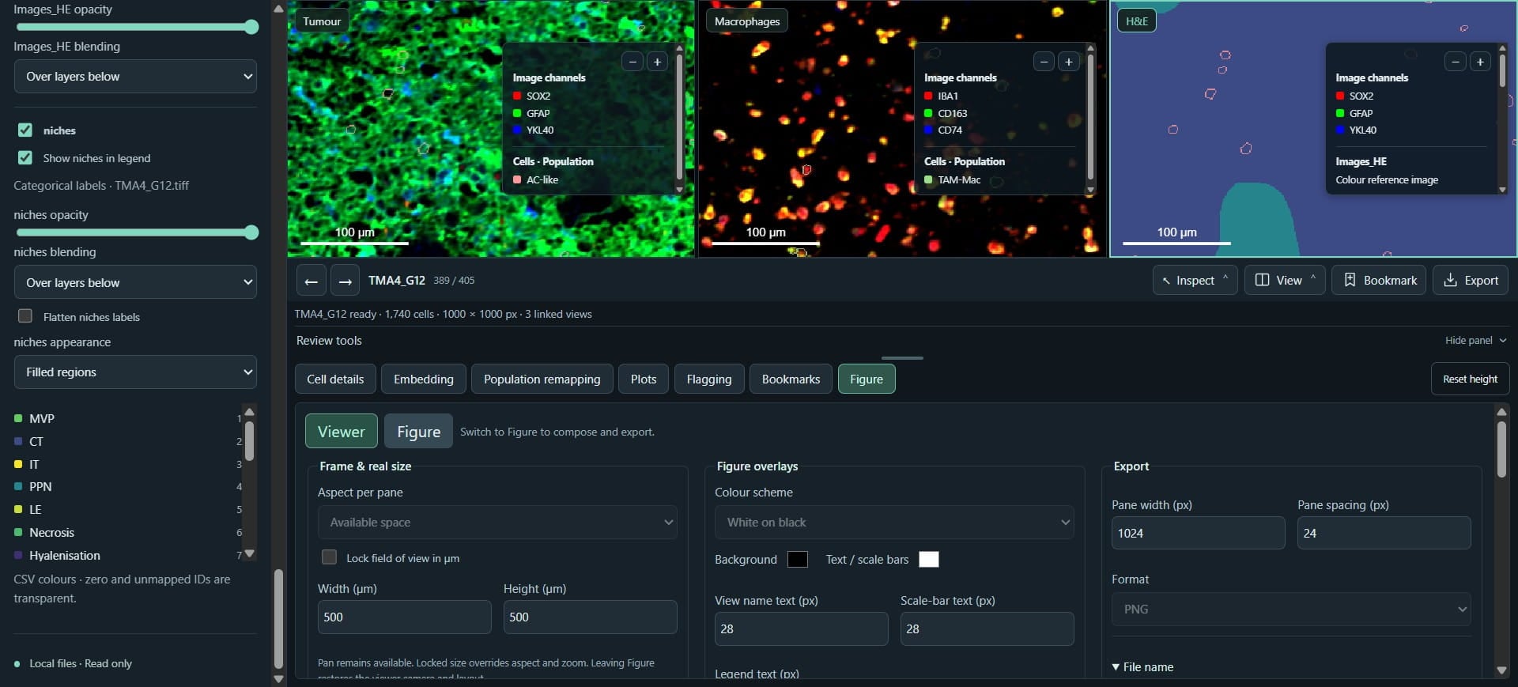This screenshot has height=687, width=1518.
Task: Open Images_HE blending dropdown
Action: point(135,77)
